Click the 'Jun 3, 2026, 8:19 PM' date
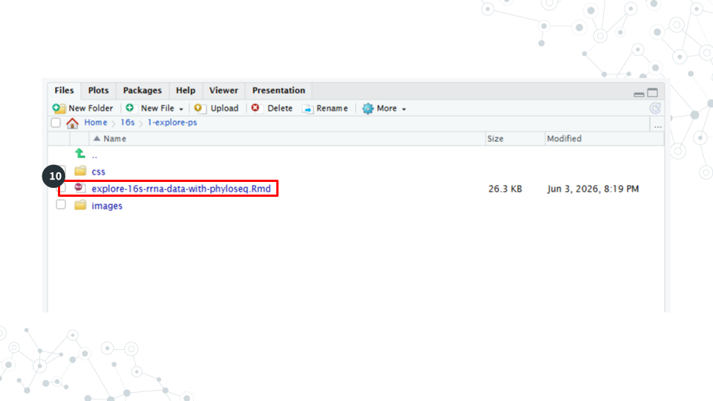This screenshot has height=401, width=713. click(x=593, y=189)
